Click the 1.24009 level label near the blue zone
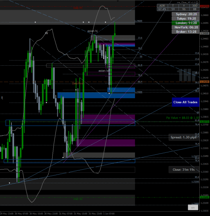This screenshot has height=216, width=210. click(139, 92)
